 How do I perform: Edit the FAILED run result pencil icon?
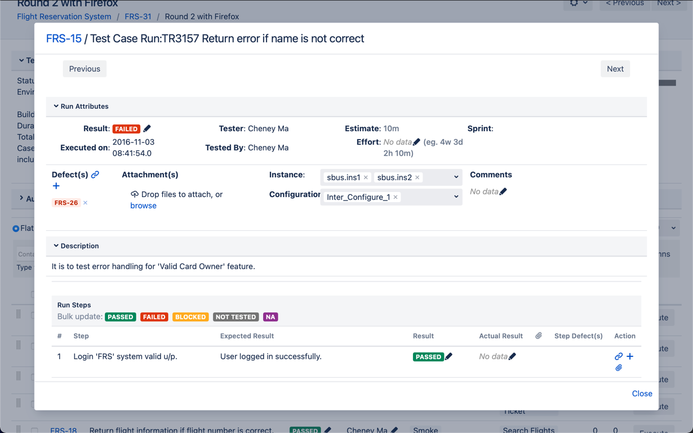[x=147, y=128]
